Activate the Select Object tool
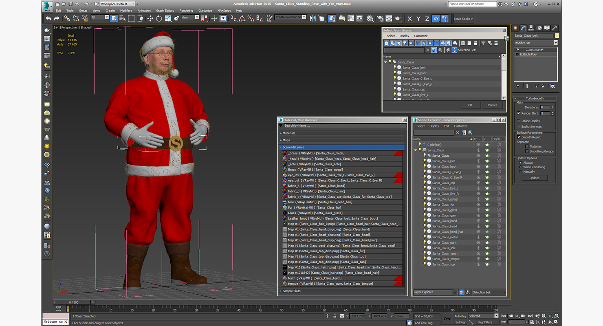 pos(114,18)
